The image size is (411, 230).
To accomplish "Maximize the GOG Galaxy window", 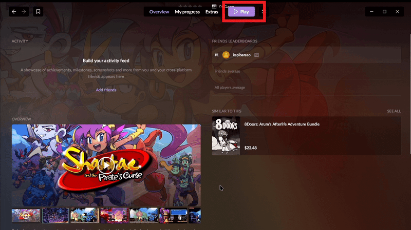I will [384, 11].
